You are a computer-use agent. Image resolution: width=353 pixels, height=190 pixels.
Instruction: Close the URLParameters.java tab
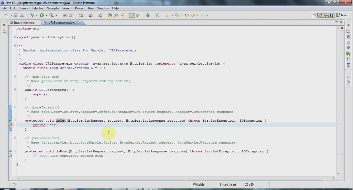pos(79,22)
